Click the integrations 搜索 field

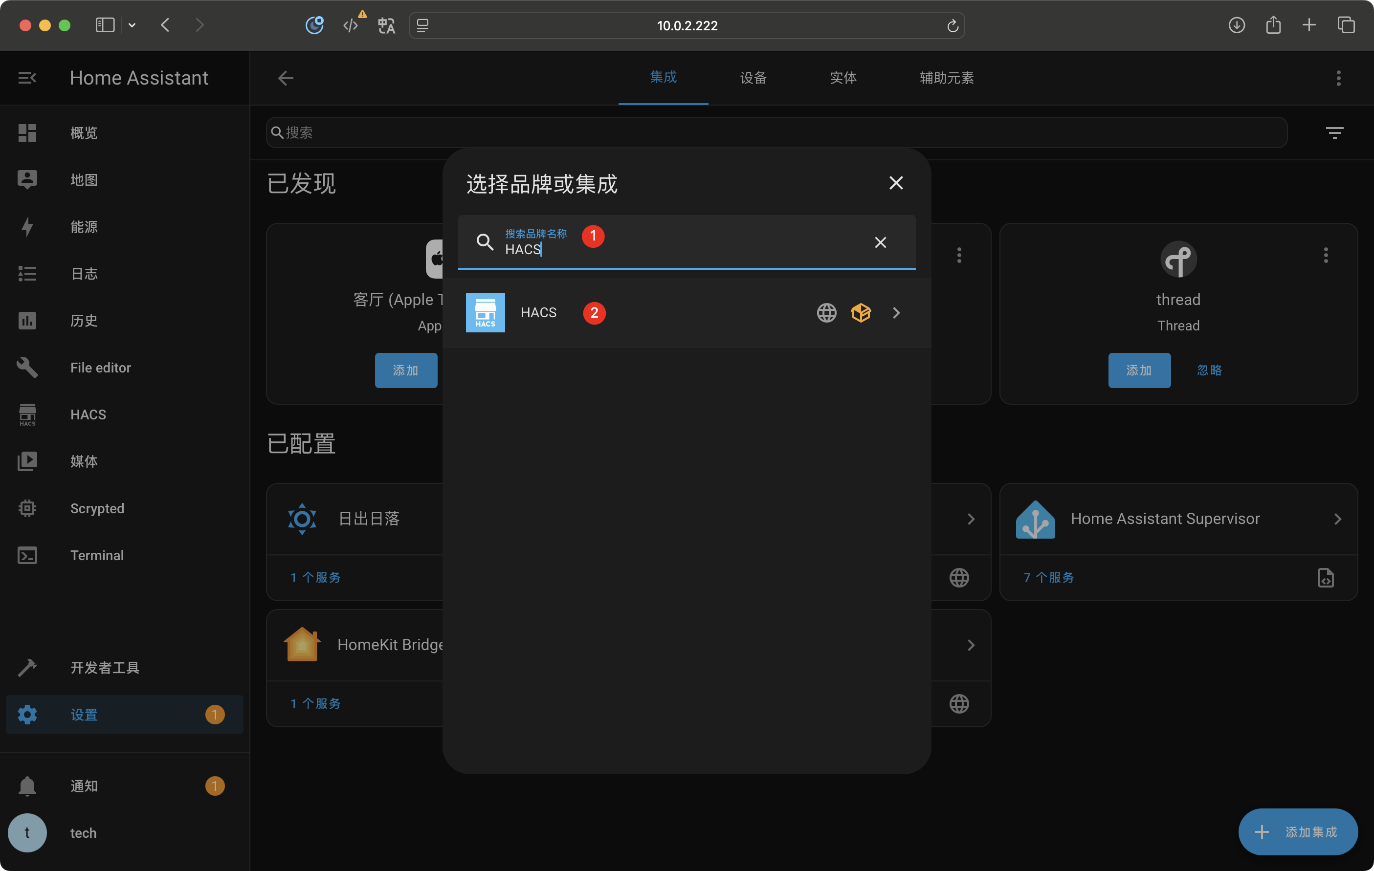[776, 132]
